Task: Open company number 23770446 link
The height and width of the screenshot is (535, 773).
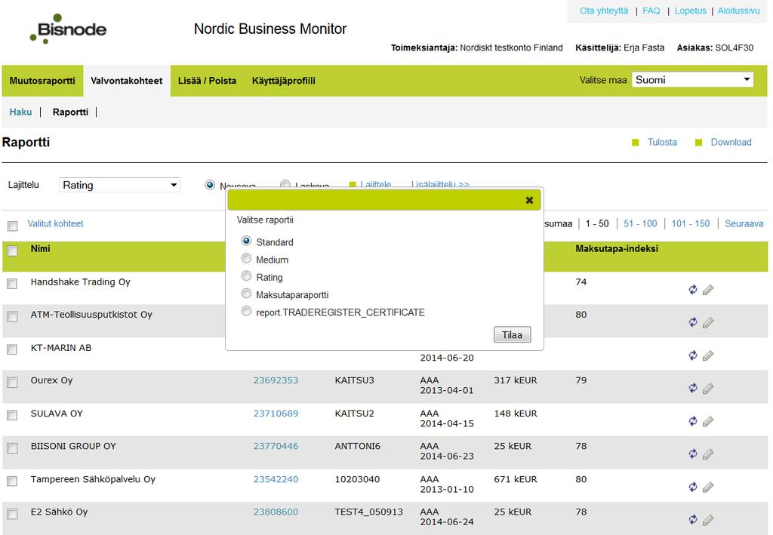Action: click(276, 446)
